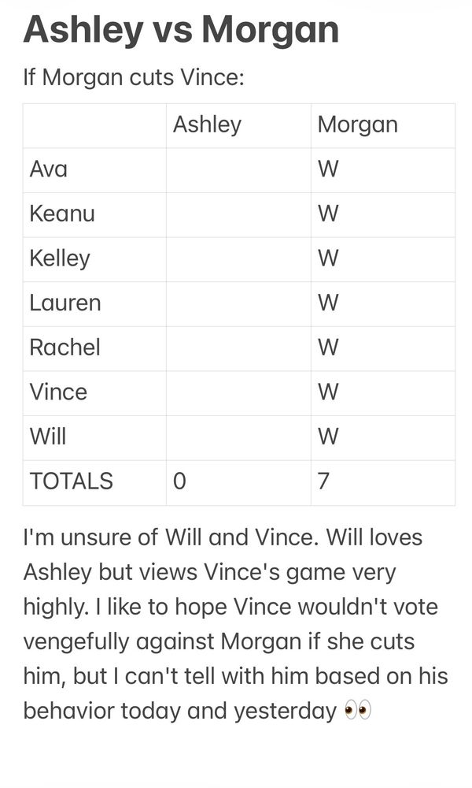The height and width of the screenshot is (788, 472).
Task: Click the Will row name cell
Action: click(x=95, y=437)
